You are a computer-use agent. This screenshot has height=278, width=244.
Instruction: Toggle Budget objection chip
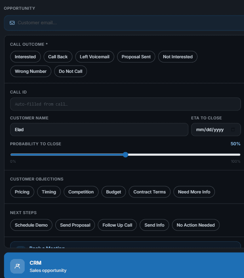click(x=114, y=192)
